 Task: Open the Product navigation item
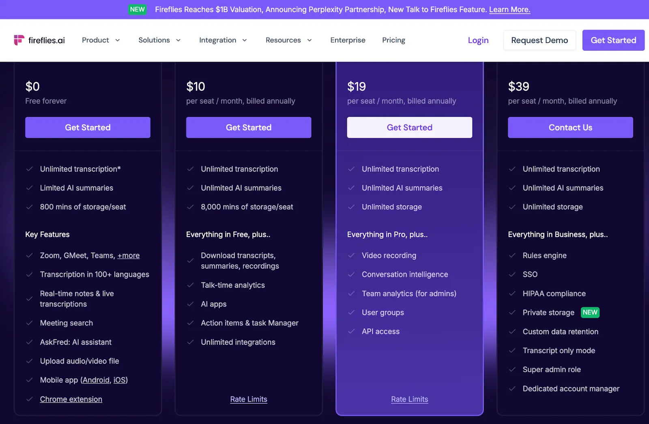click(x=95, y=40)
